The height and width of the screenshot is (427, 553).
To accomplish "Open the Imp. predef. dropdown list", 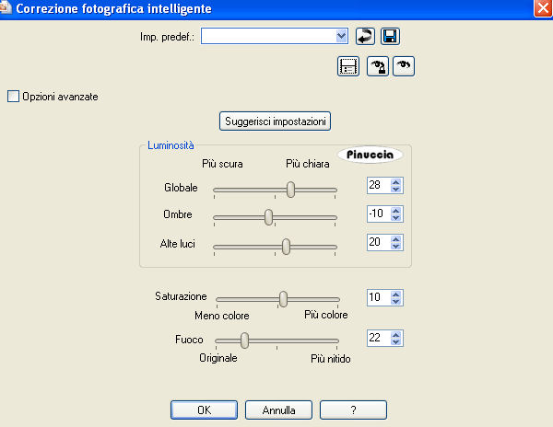I will 342,37.
